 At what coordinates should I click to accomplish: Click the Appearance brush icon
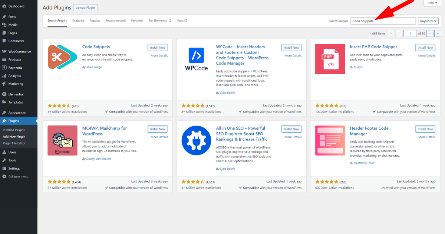(x=4, y=113)
